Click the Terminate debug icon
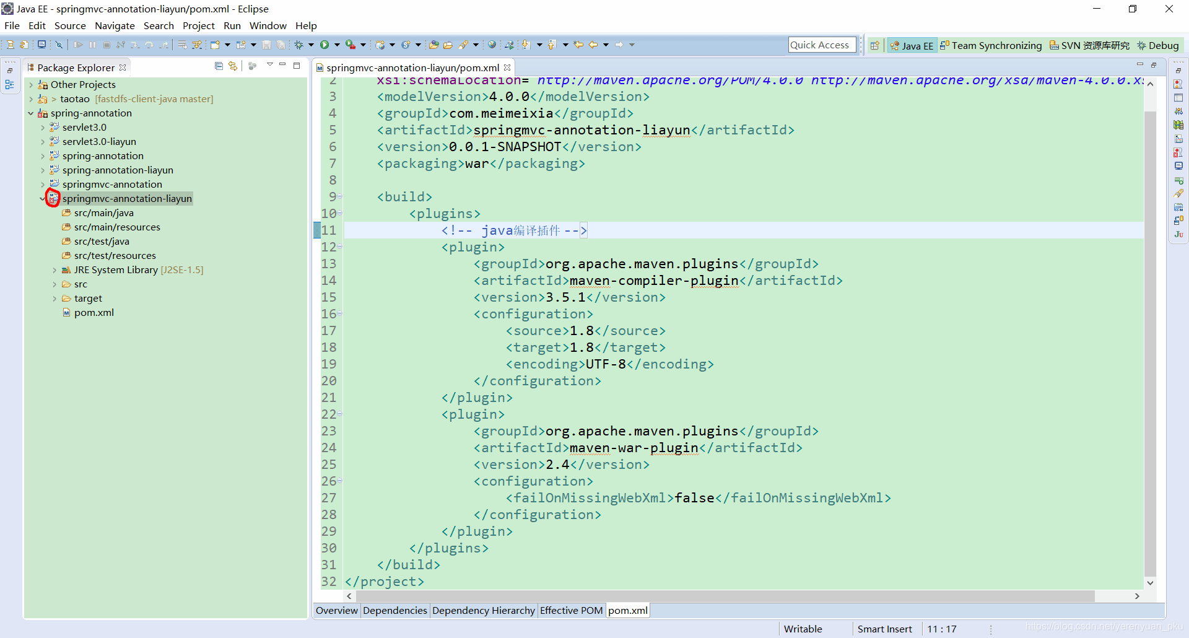This screenshot has width=1189, height=638. click(x=107, y=45)
